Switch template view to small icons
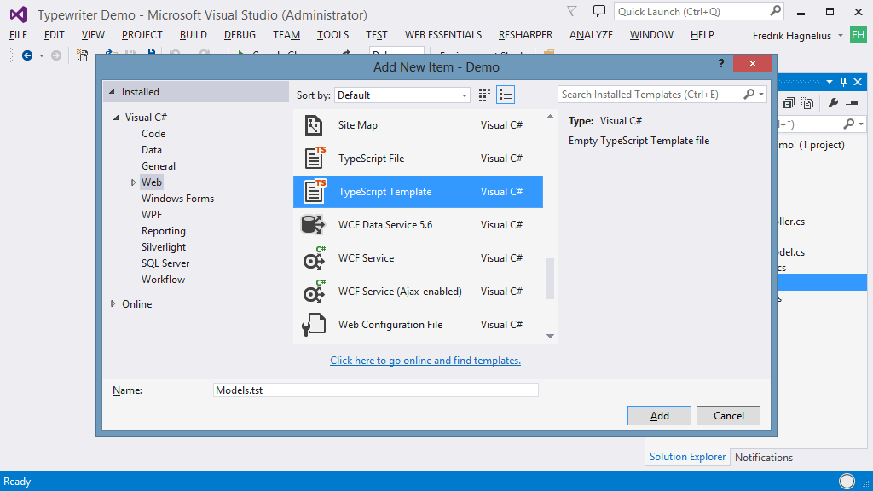The image size is (873, 491). point(484,95)
